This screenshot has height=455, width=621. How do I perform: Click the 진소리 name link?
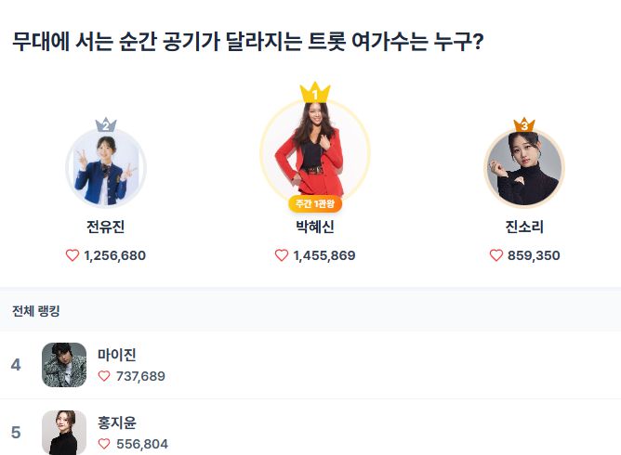[x=524, y=227]
